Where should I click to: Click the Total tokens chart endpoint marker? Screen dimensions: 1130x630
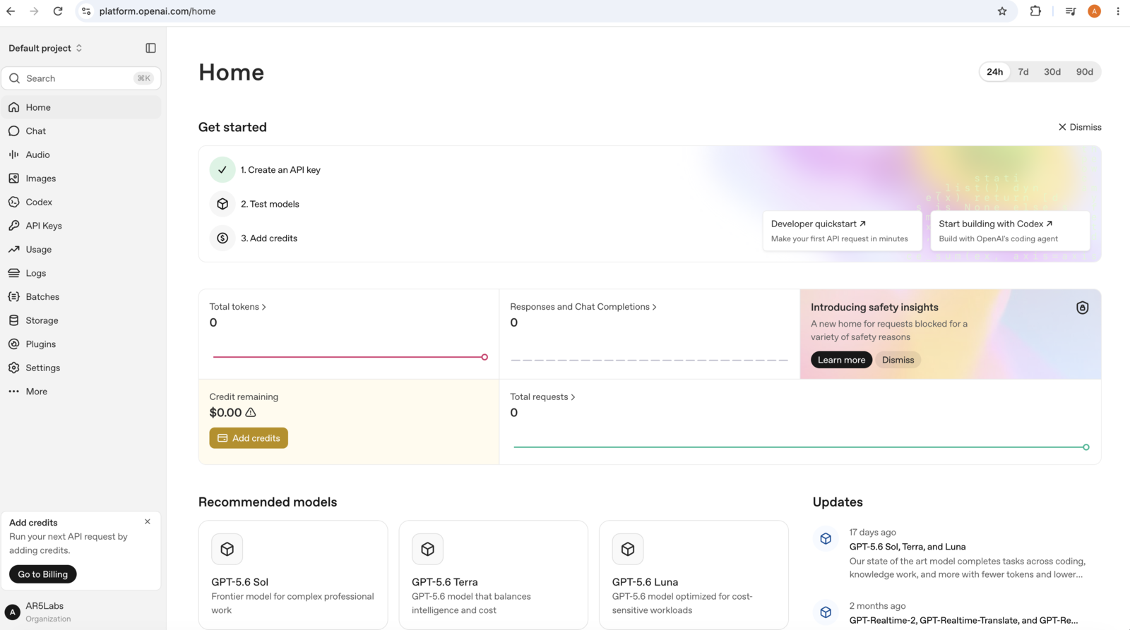tap(484, 357)
